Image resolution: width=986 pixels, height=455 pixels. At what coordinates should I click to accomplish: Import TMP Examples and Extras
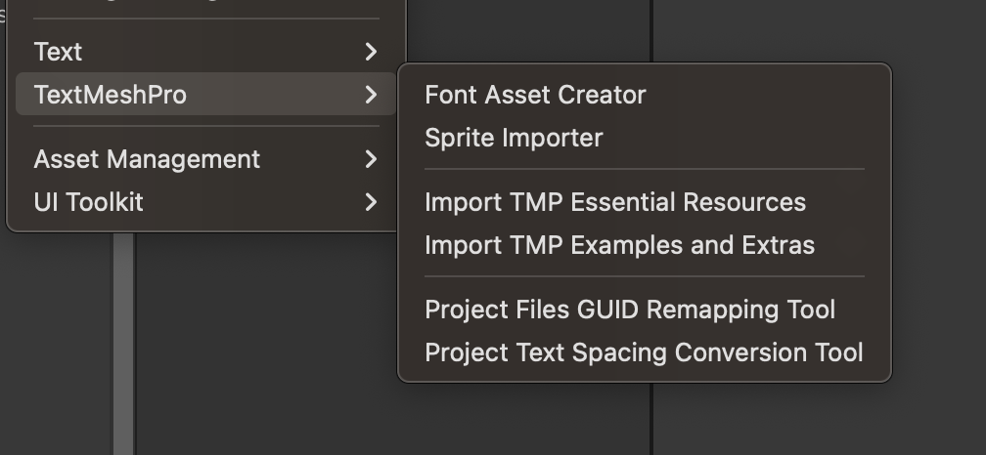click(x=619, y=245)
